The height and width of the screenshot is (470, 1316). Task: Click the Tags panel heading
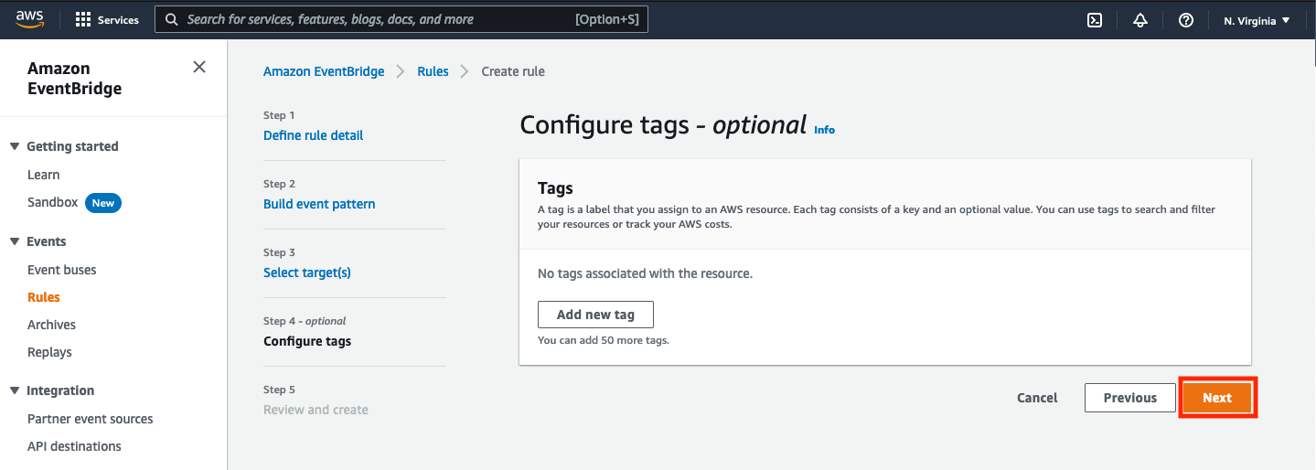point(555,188)
